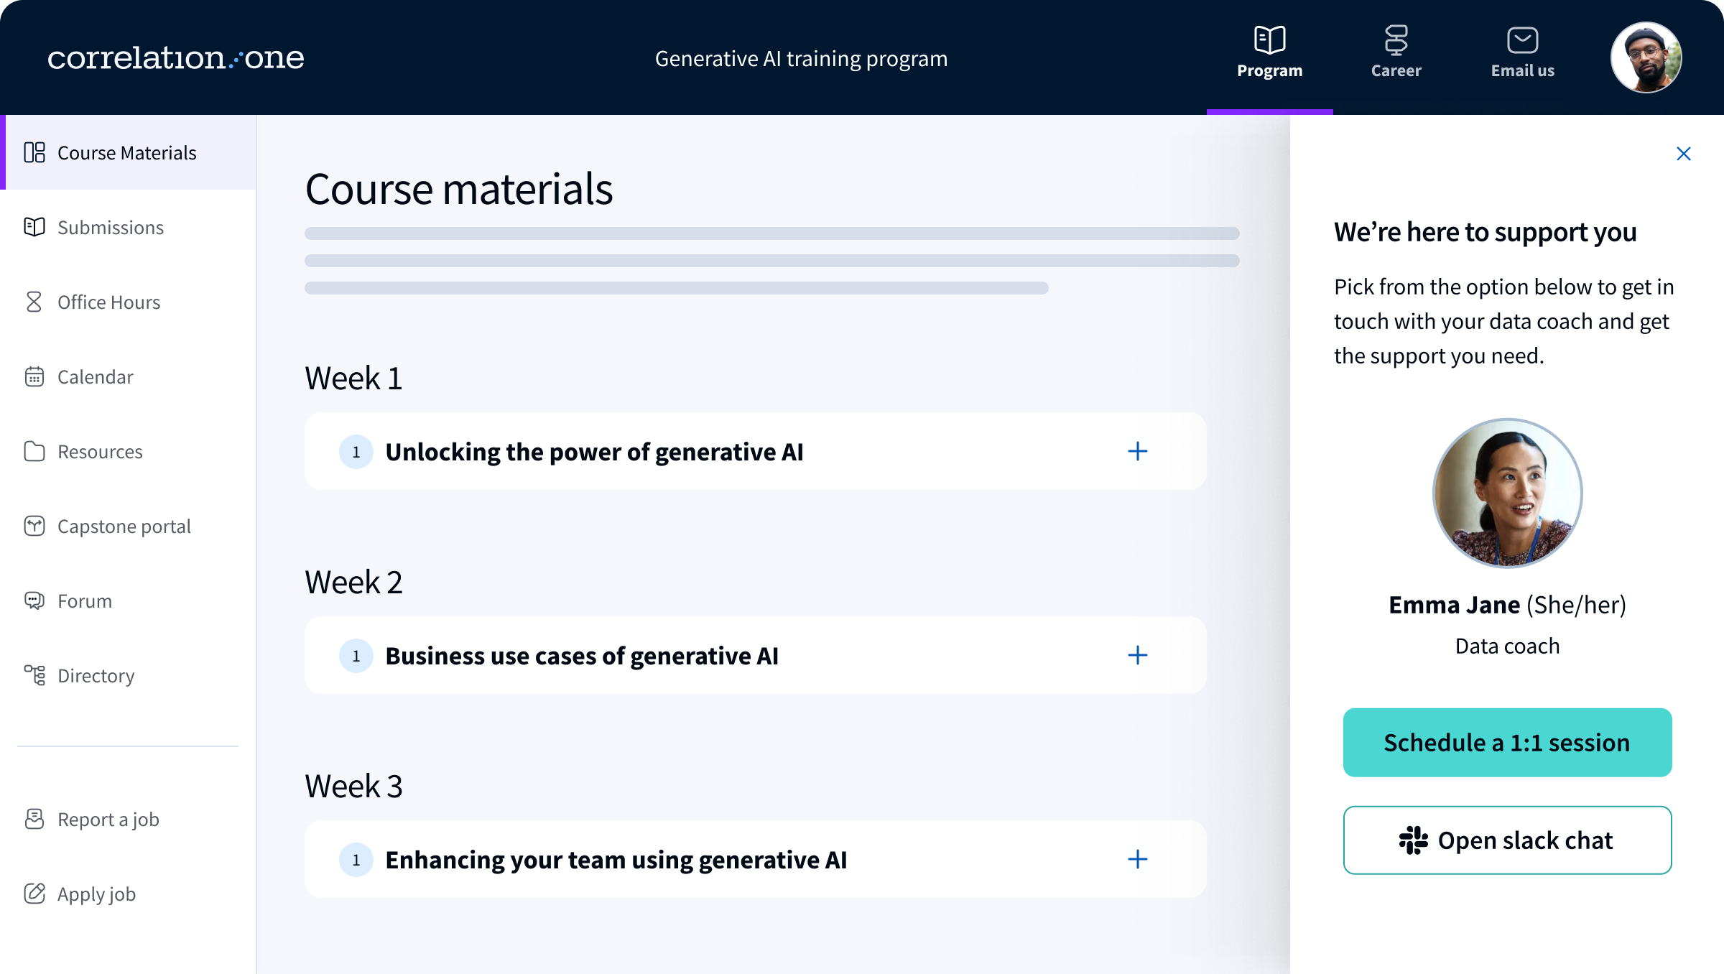Open the Email us tab
Viewport: 1724px width, 974px height.
[x=1523, y=57]
